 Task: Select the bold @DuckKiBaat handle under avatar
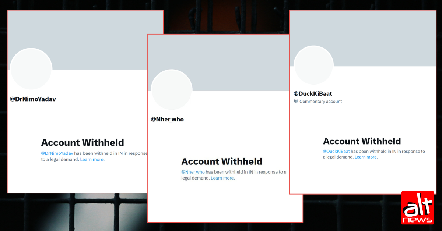pos(313,93)
